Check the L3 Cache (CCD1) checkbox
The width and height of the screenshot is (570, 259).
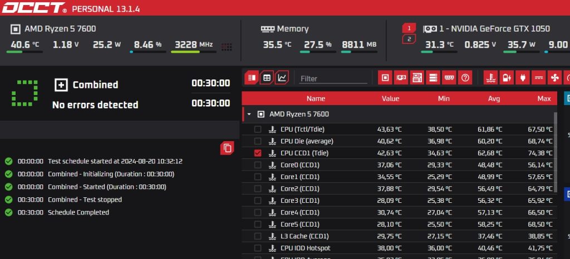(258, 236)
